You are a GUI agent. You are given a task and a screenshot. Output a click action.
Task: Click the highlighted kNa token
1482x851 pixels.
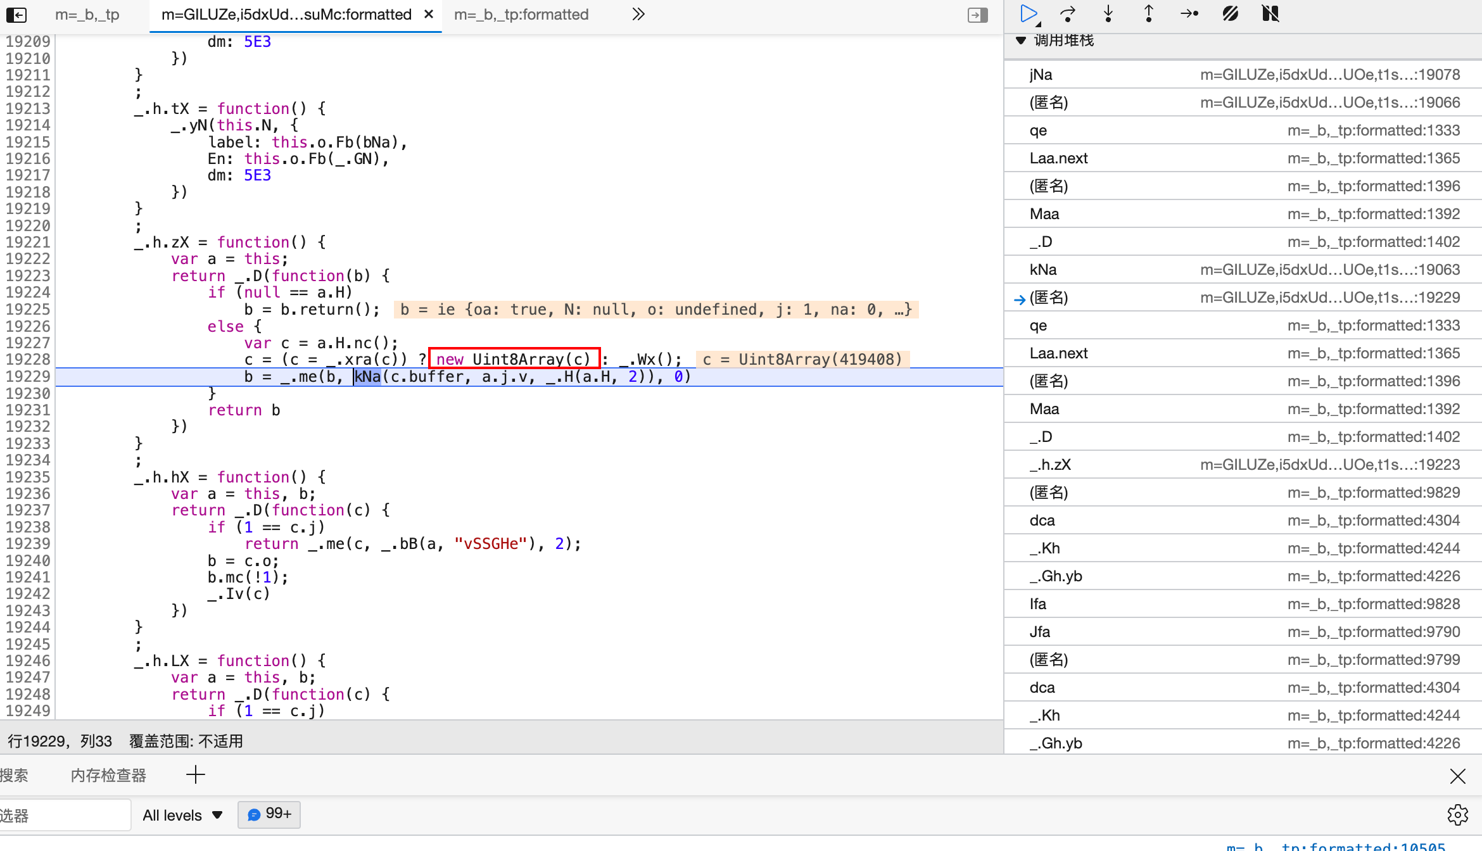pos(367,377)
